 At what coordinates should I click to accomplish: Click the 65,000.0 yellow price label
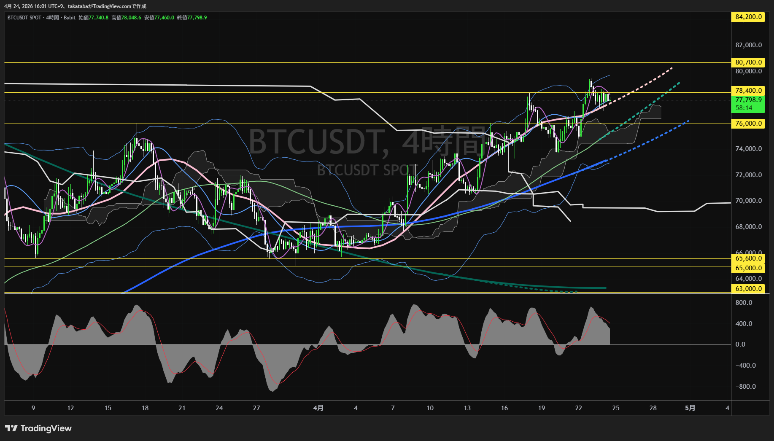(x=748, y=268)
